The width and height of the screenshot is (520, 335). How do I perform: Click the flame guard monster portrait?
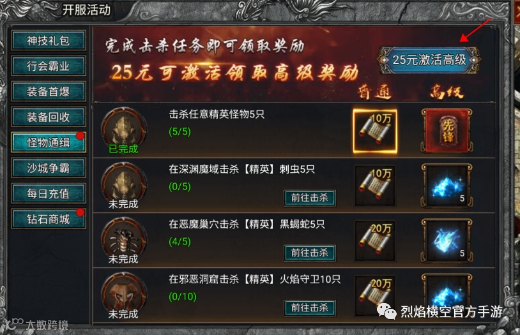(124, 294)
